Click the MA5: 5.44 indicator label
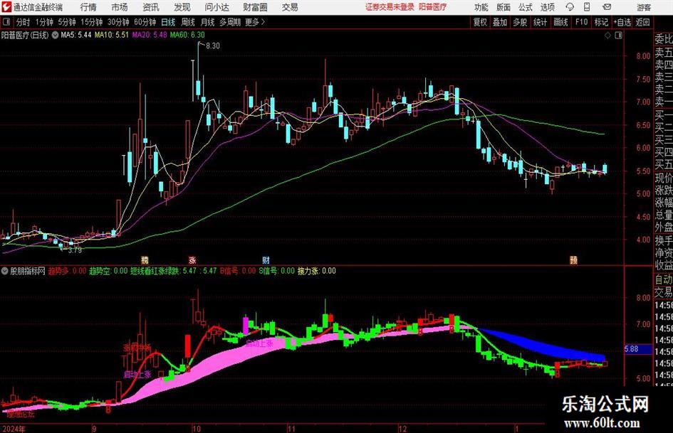Viewport: 673px width, 433px height. [x=76, y=35]
